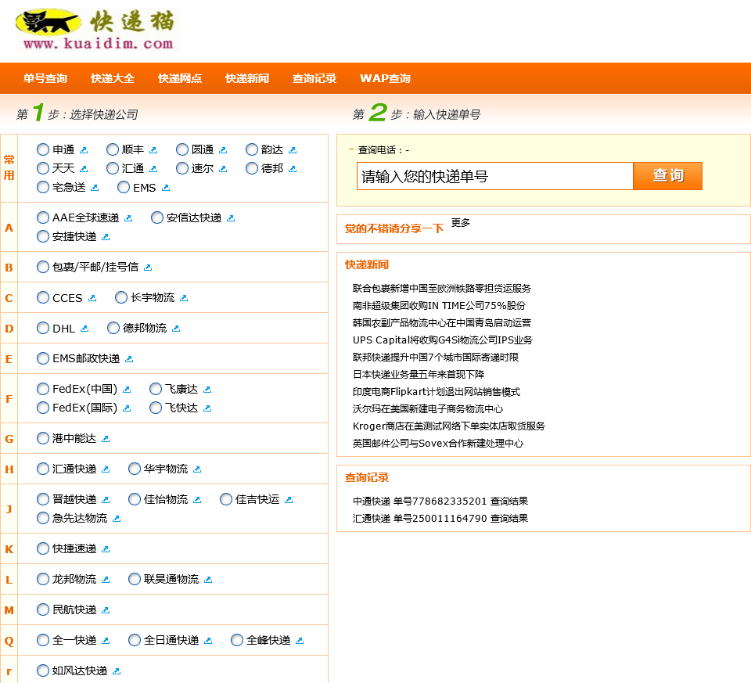Viewport: 751px width, 683px height.
Task: Open external link icon next to EMS邮政快递
Action: tap(129, 359)
